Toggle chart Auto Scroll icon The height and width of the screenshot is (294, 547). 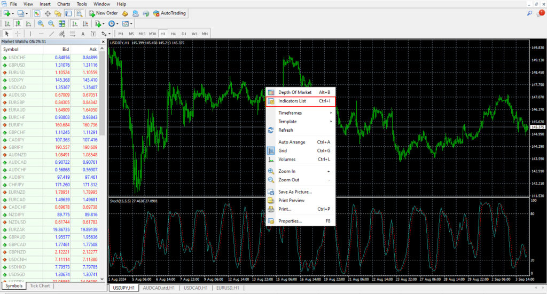pyautogui.click(x=75, y=23)
